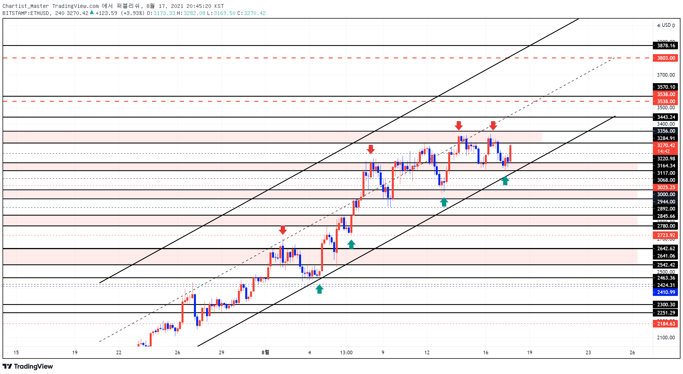The height and width of the screenshot is (374, 683).
Task: Select the 3220.98 price label
Action: pyautogui.click(x=666, y=159)
